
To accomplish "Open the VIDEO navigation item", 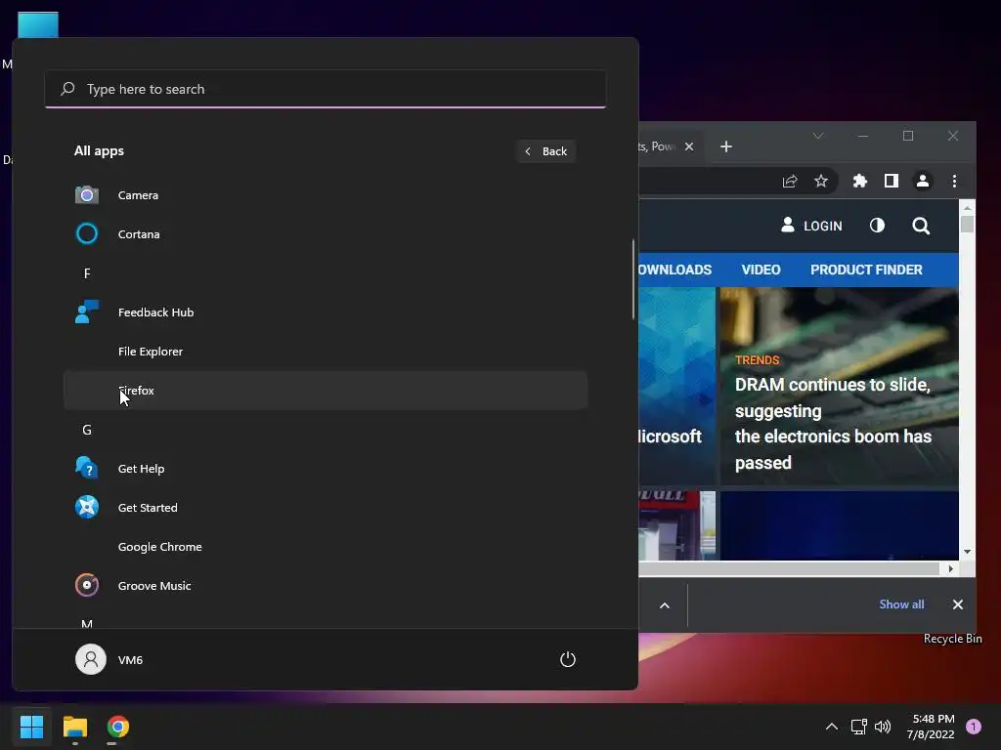I will [761, 270].
